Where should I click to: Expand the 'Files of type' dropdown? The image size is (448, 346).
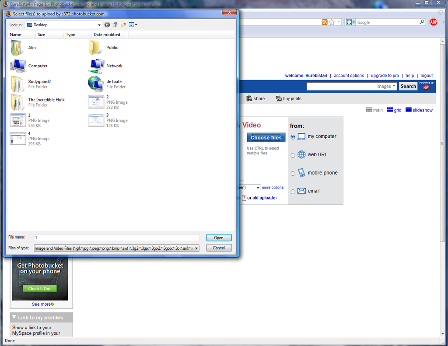point(196,248)
